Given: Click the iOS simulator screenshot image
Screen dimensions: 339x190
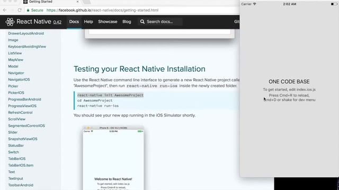Looking at the screenshot, I should (113, 158).
